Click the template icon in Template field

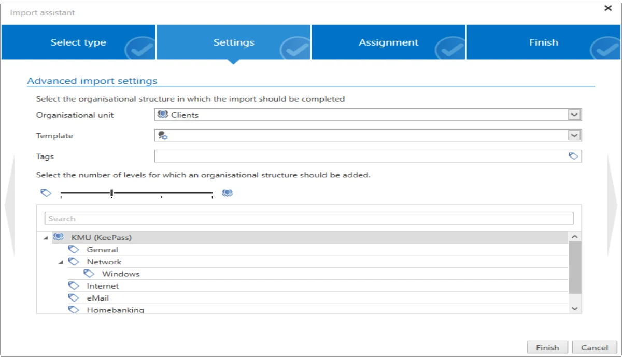163,136
